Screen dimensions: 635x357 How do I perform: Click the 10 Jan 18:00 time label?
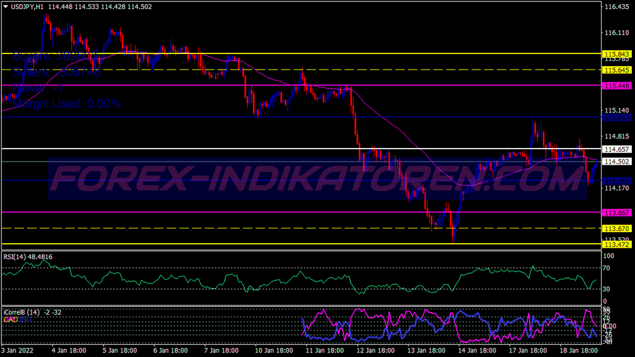pos(274,351)
